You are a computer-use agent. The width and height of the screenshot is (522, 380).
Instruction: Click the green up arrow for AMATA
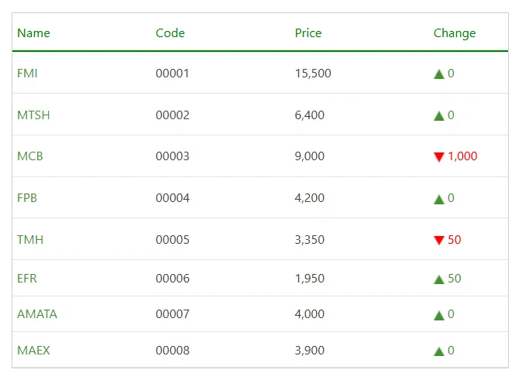tap(439, 315)
